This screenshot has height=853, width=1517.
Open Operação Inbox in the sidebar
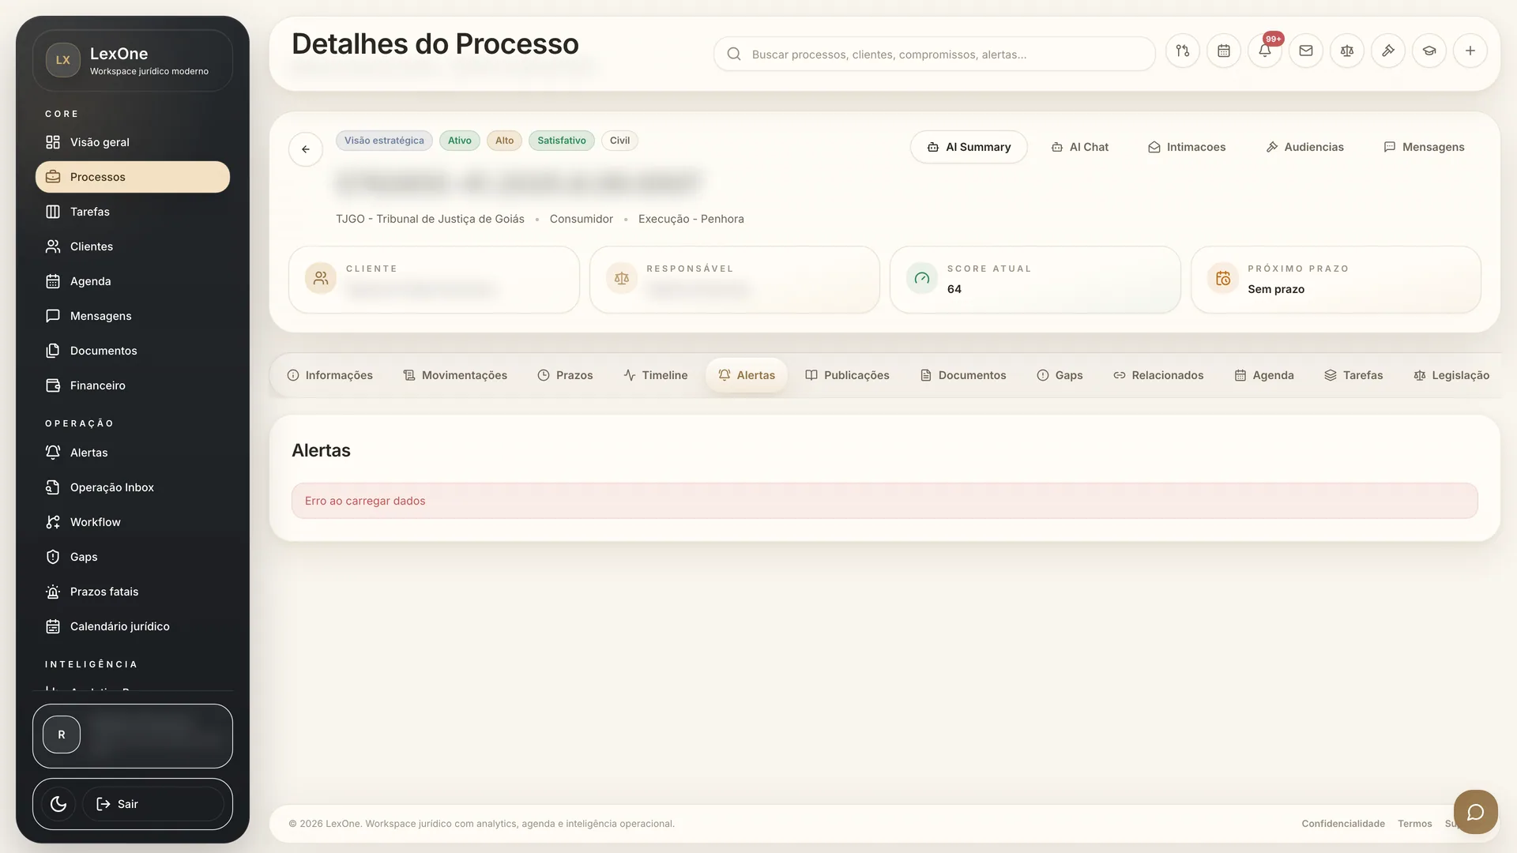[133, 487]
